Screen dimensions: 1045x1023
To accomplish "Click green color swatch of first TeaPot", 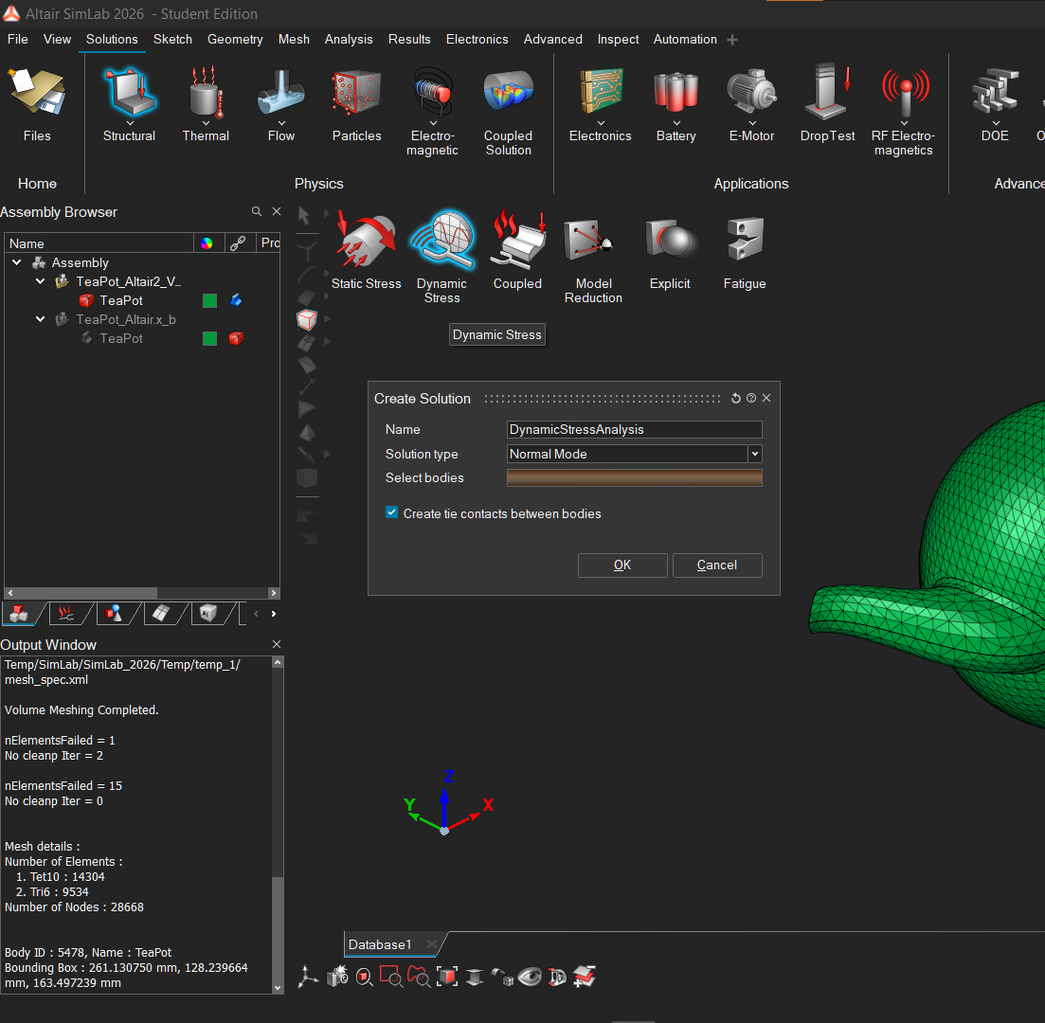I will pos(210,300).
